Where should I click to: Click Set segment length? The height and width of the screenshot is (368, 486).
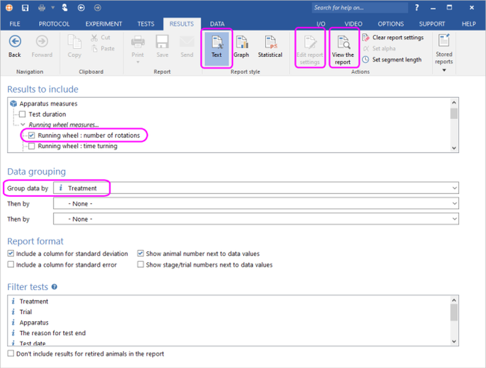392,59
